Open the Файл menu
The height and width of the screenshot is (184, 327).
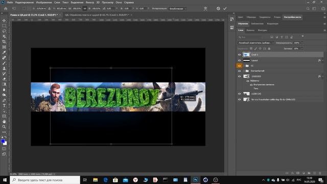[x=10, y=3]
